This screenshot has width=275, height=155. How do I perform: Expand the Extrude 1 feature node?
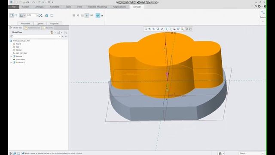tap(11, 56)
